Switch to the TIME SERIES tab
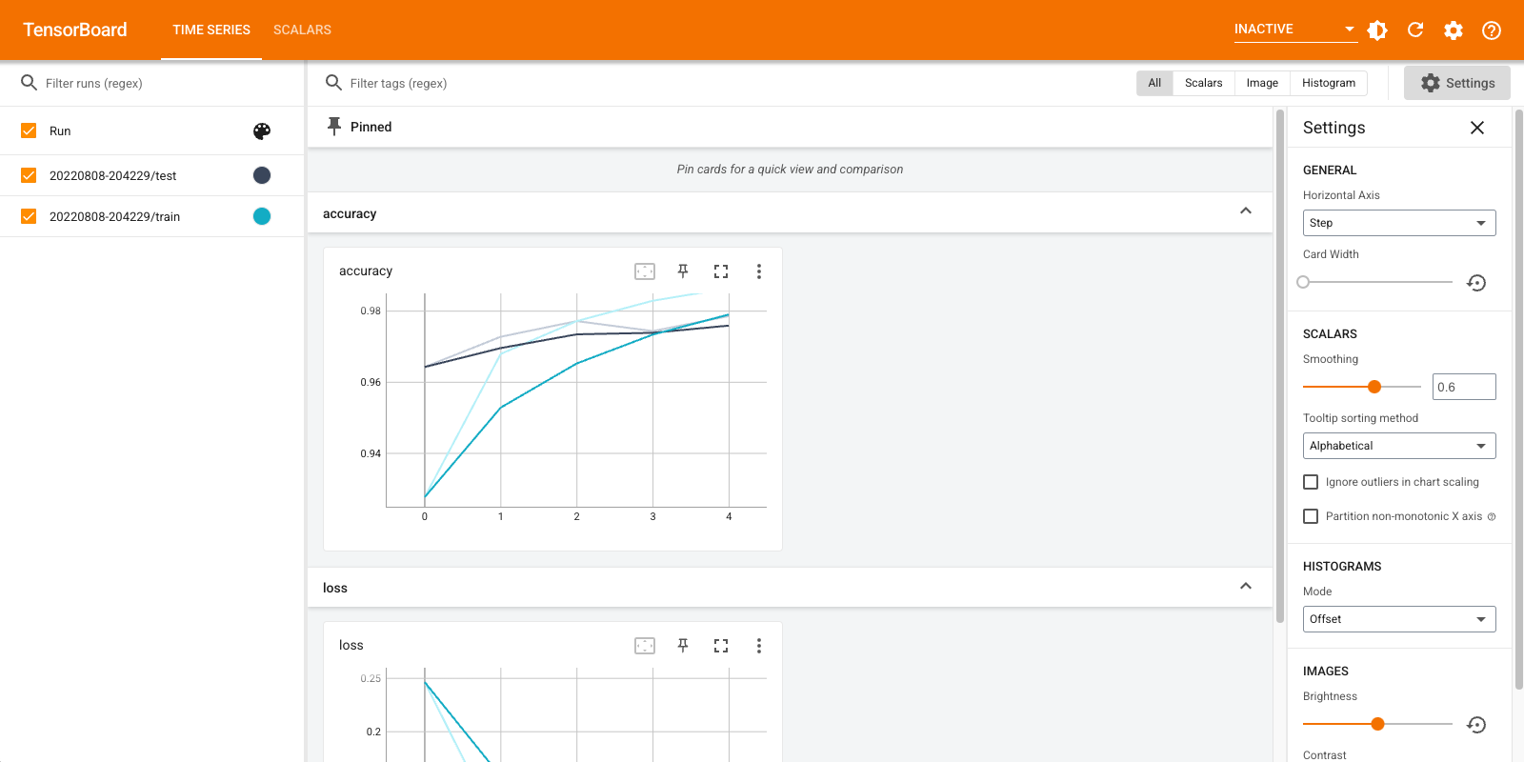This screenshot has width=1524, height=762. pos(211,30)
